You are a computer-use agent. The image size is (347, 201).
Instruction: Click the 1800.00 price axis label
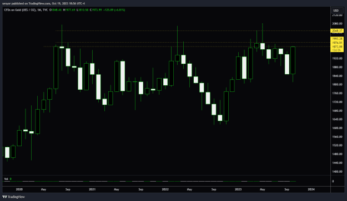tap(337, 85)
